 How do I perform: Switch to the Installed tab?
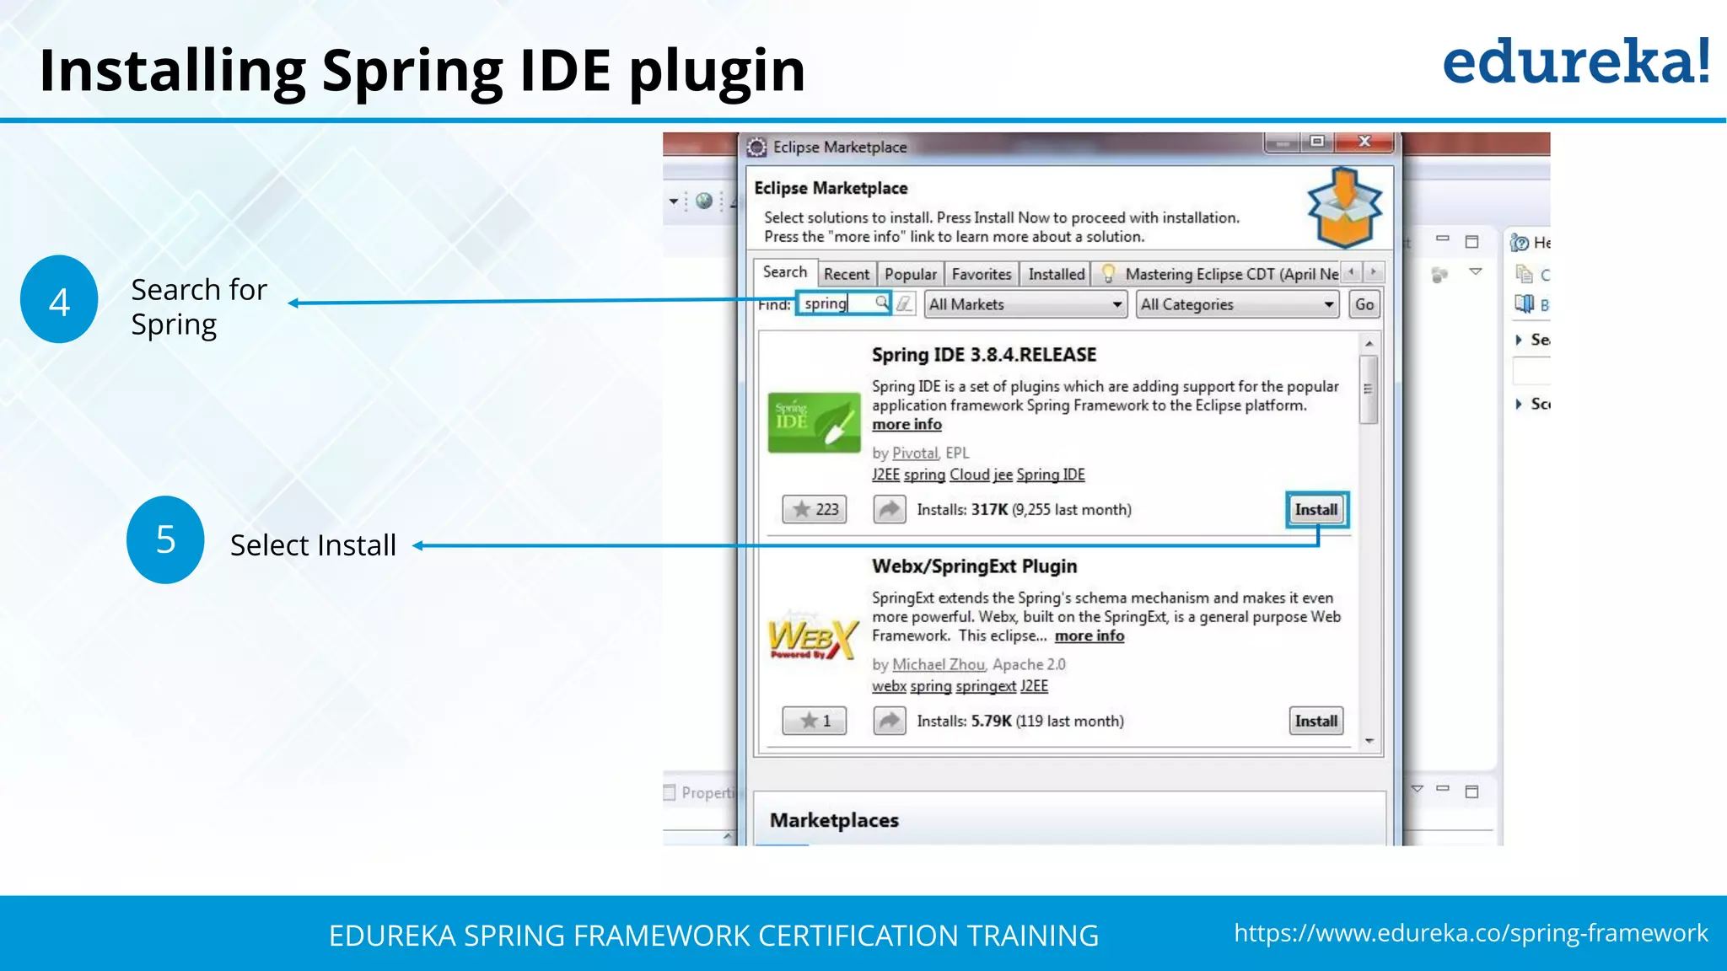[x=1057, y=274]
